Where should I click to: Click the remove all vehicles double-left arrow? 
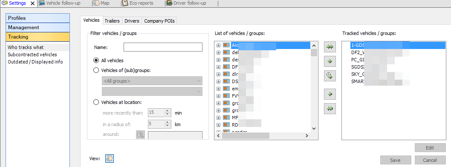(x=330, y=109)
